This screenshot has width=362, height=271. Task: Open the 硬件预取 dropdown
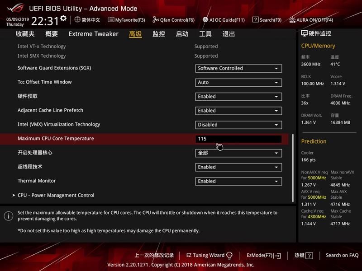pyautogui.click(x=238, y=97)
